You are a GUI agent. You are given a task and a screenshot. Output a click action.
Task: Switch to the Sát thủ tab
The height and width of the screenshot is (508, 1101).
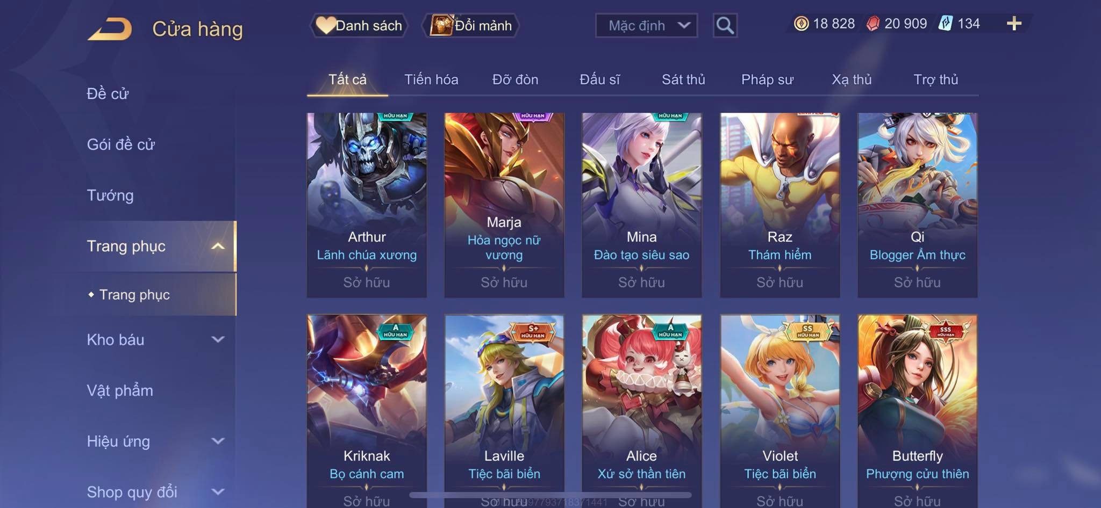click(683, 79)
